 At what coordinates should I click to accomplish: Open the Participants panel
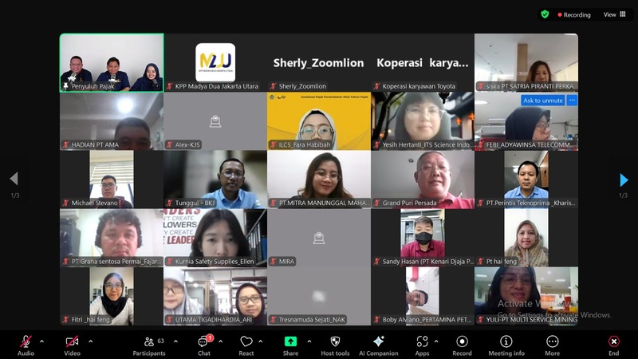(148, 343)
